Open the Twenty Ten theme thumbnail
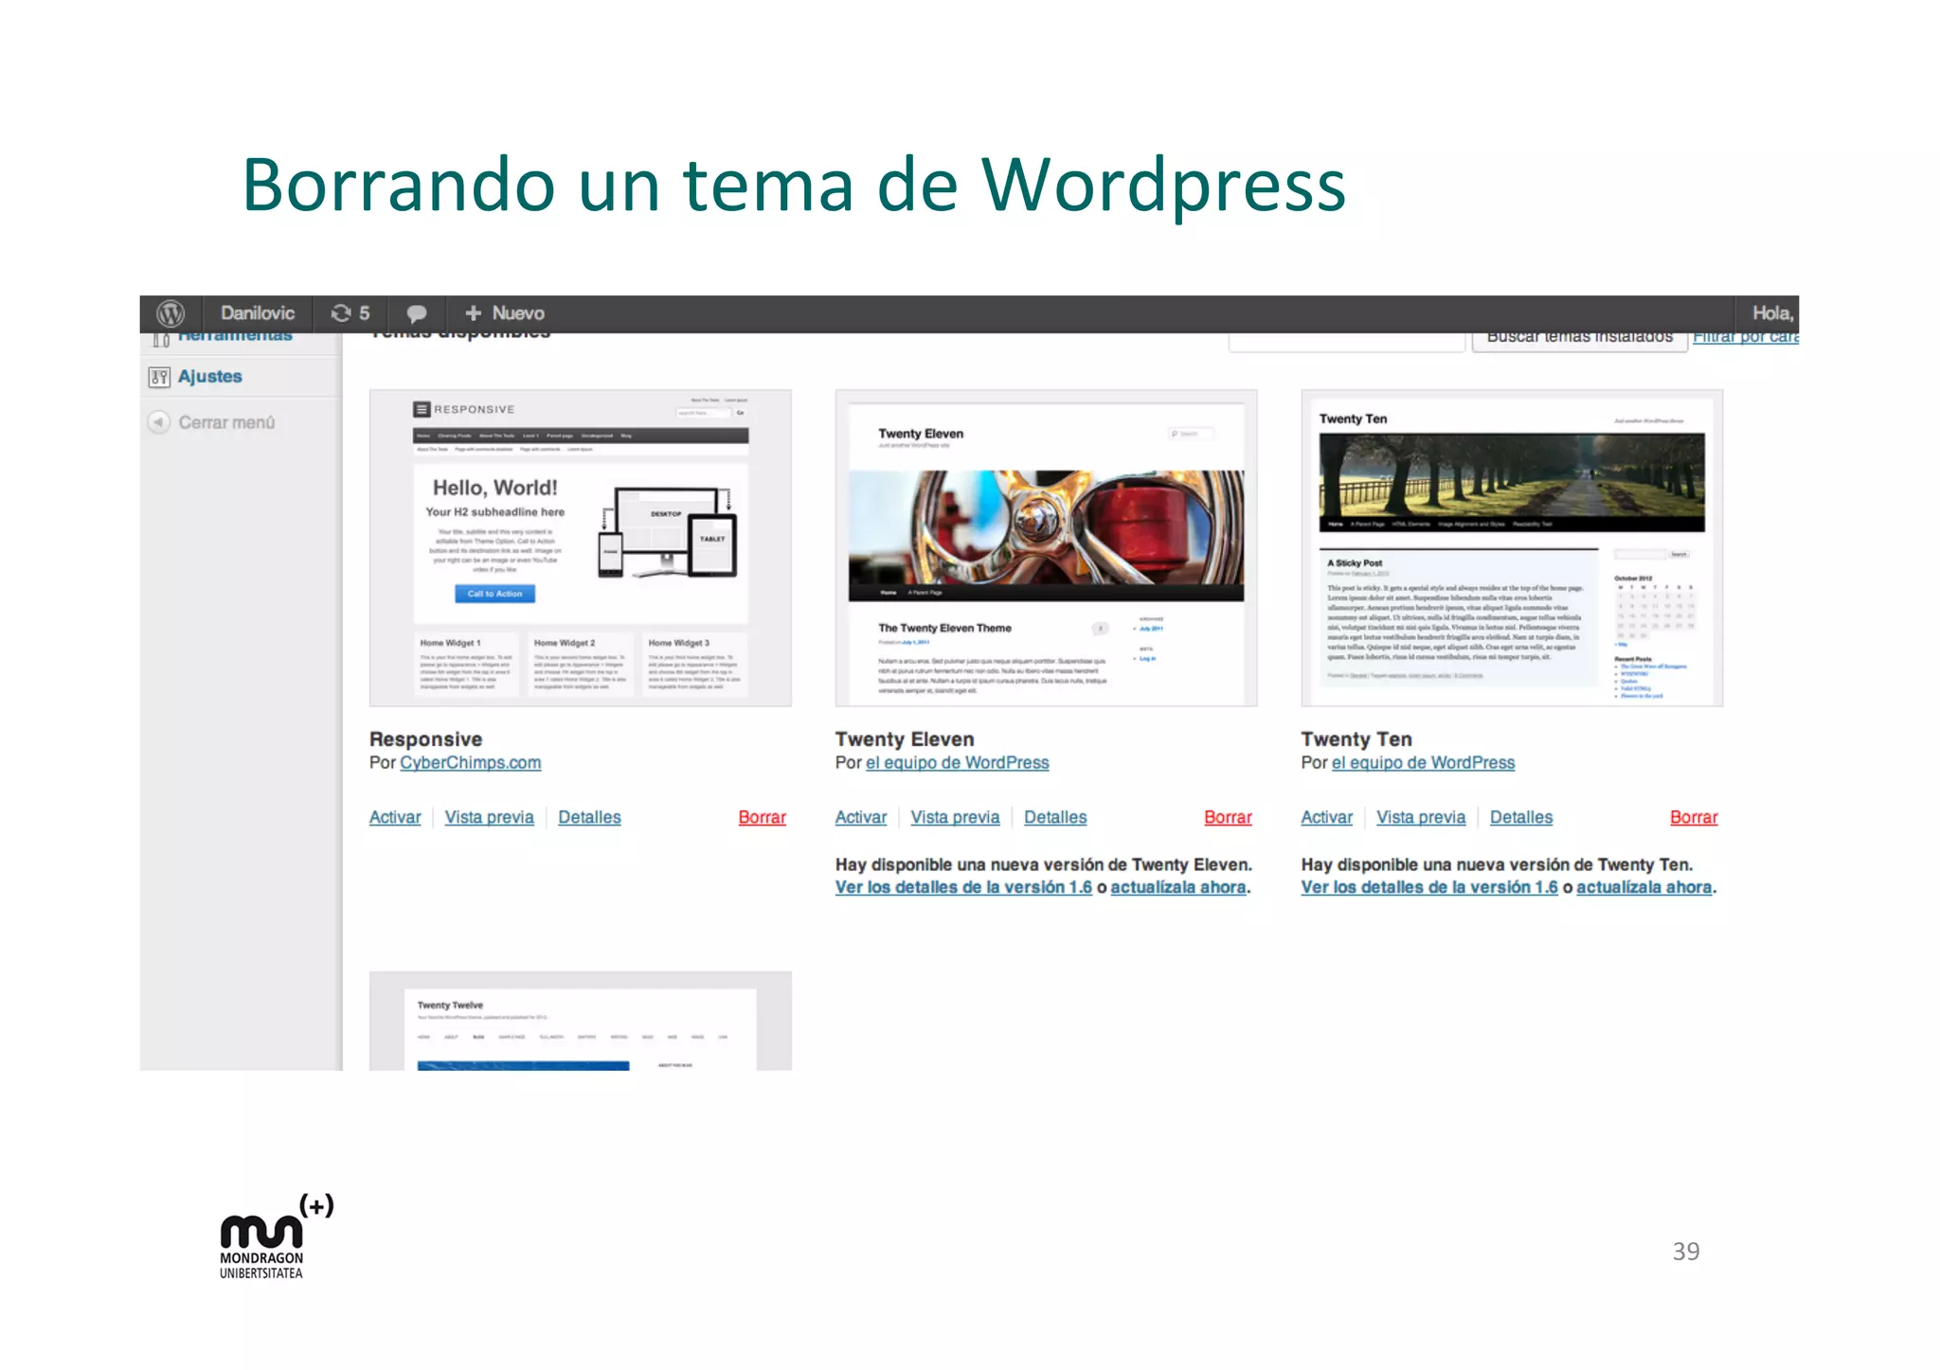Image resolution: width=1940 pixels, height=1370 pixels. coord(1512,548)
